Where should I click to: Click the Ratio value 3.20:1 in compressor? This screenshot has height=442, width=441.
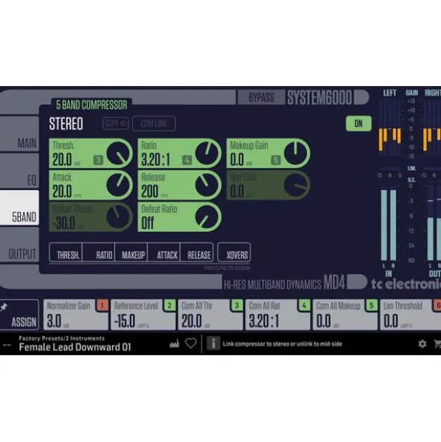[x=155, y=160]
